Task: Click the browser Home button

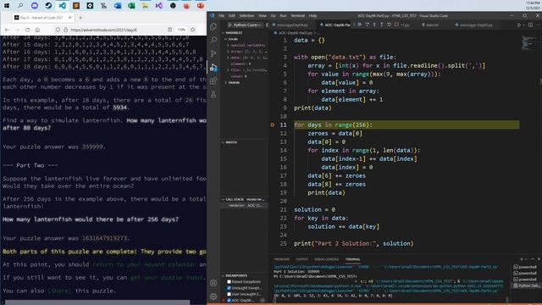Action: (37, 30)
